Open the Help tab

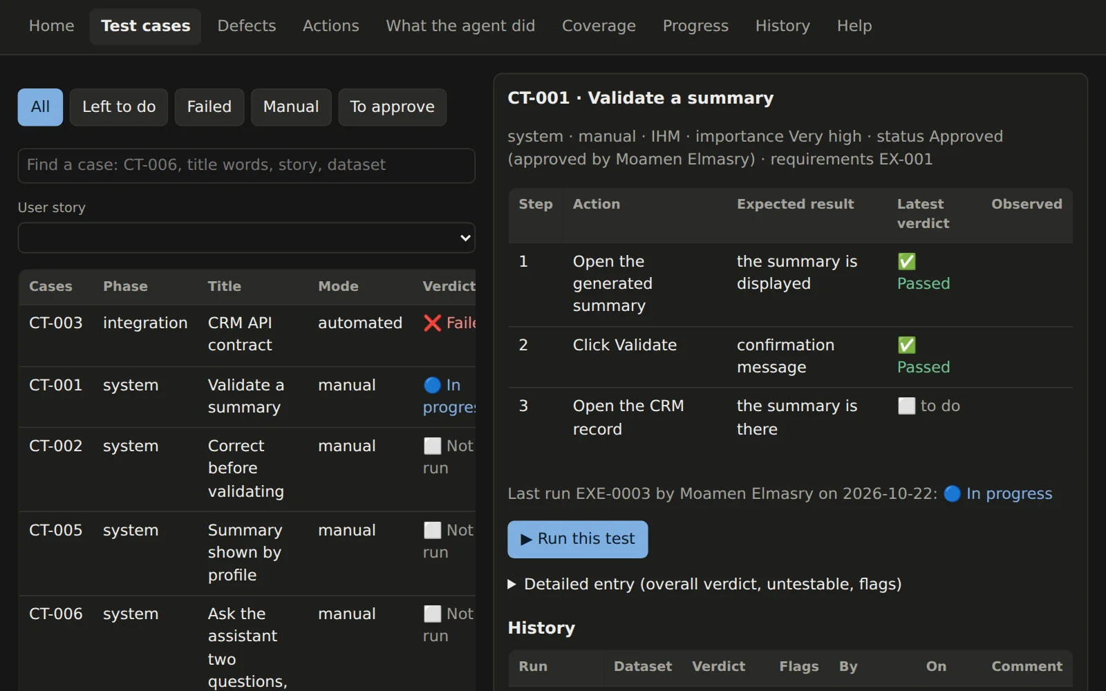[854, 26]
